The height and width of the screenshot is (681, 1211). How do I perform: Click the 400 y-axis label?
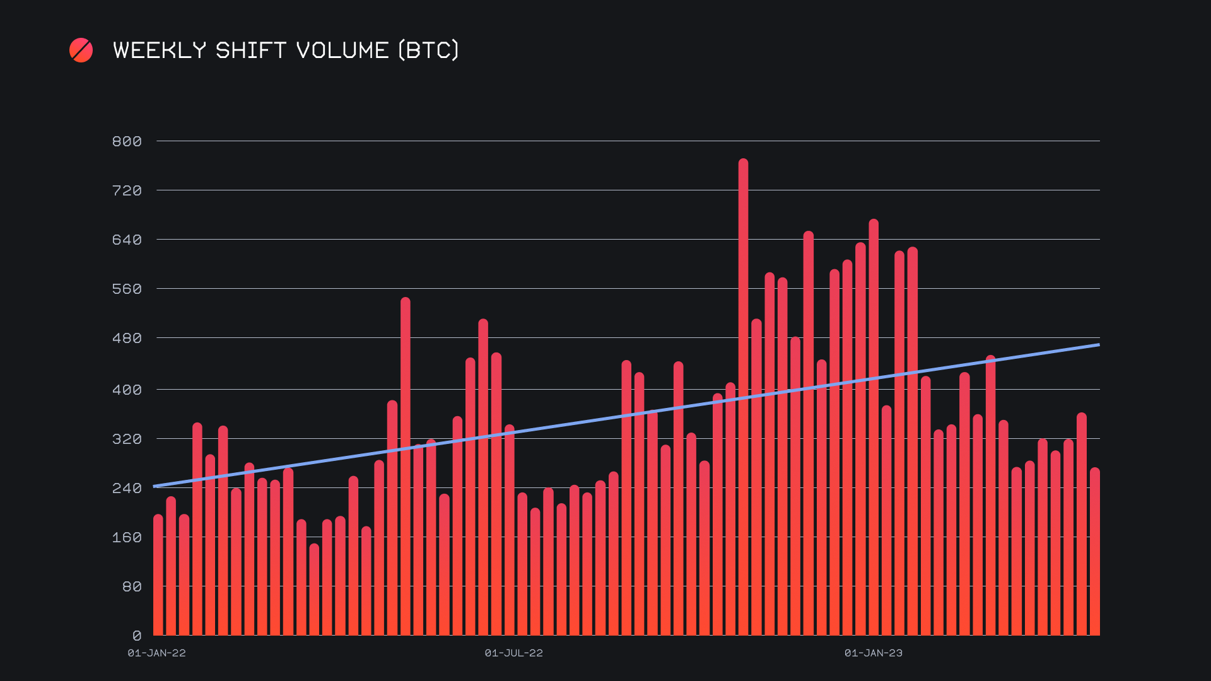127,390
